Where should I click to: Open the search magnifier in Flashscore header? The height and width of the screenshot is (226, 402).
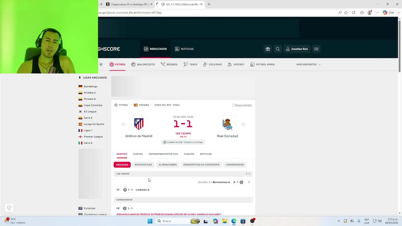pyautogui.click(x=278, y=49)
